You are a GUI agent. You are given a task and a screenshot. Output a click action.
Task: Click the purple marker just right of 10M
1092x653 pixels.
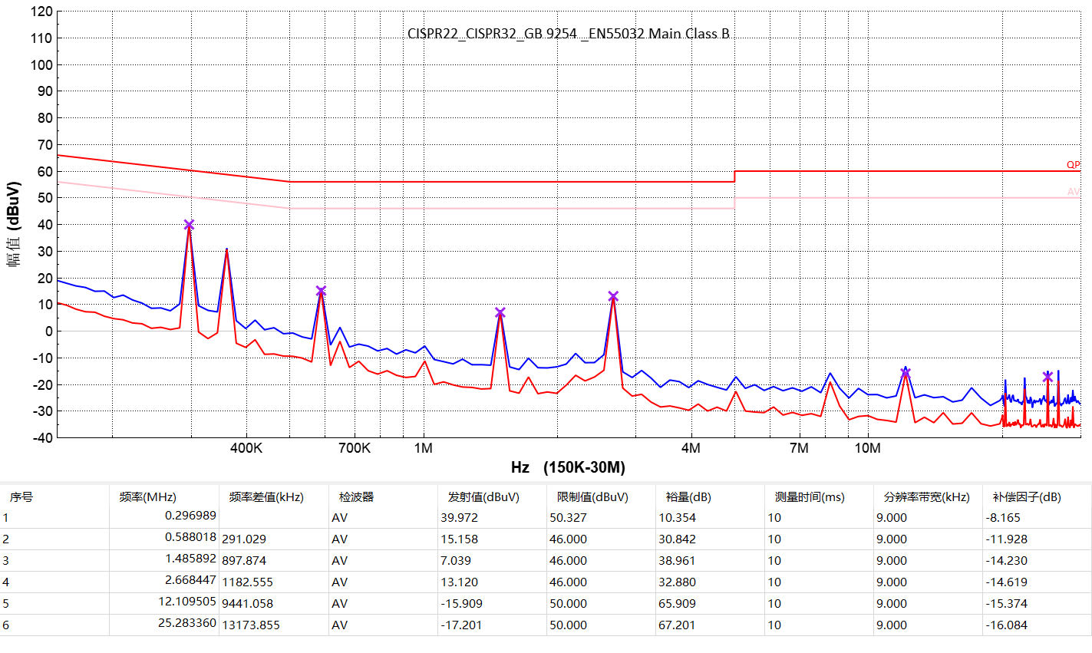click(906, 373)
